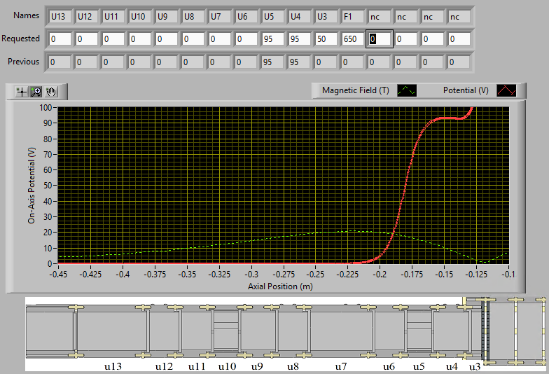Click the Requested field under U5
Viewport: 549px width, 374px height.
pyautogui.click(x=272, y=39)
